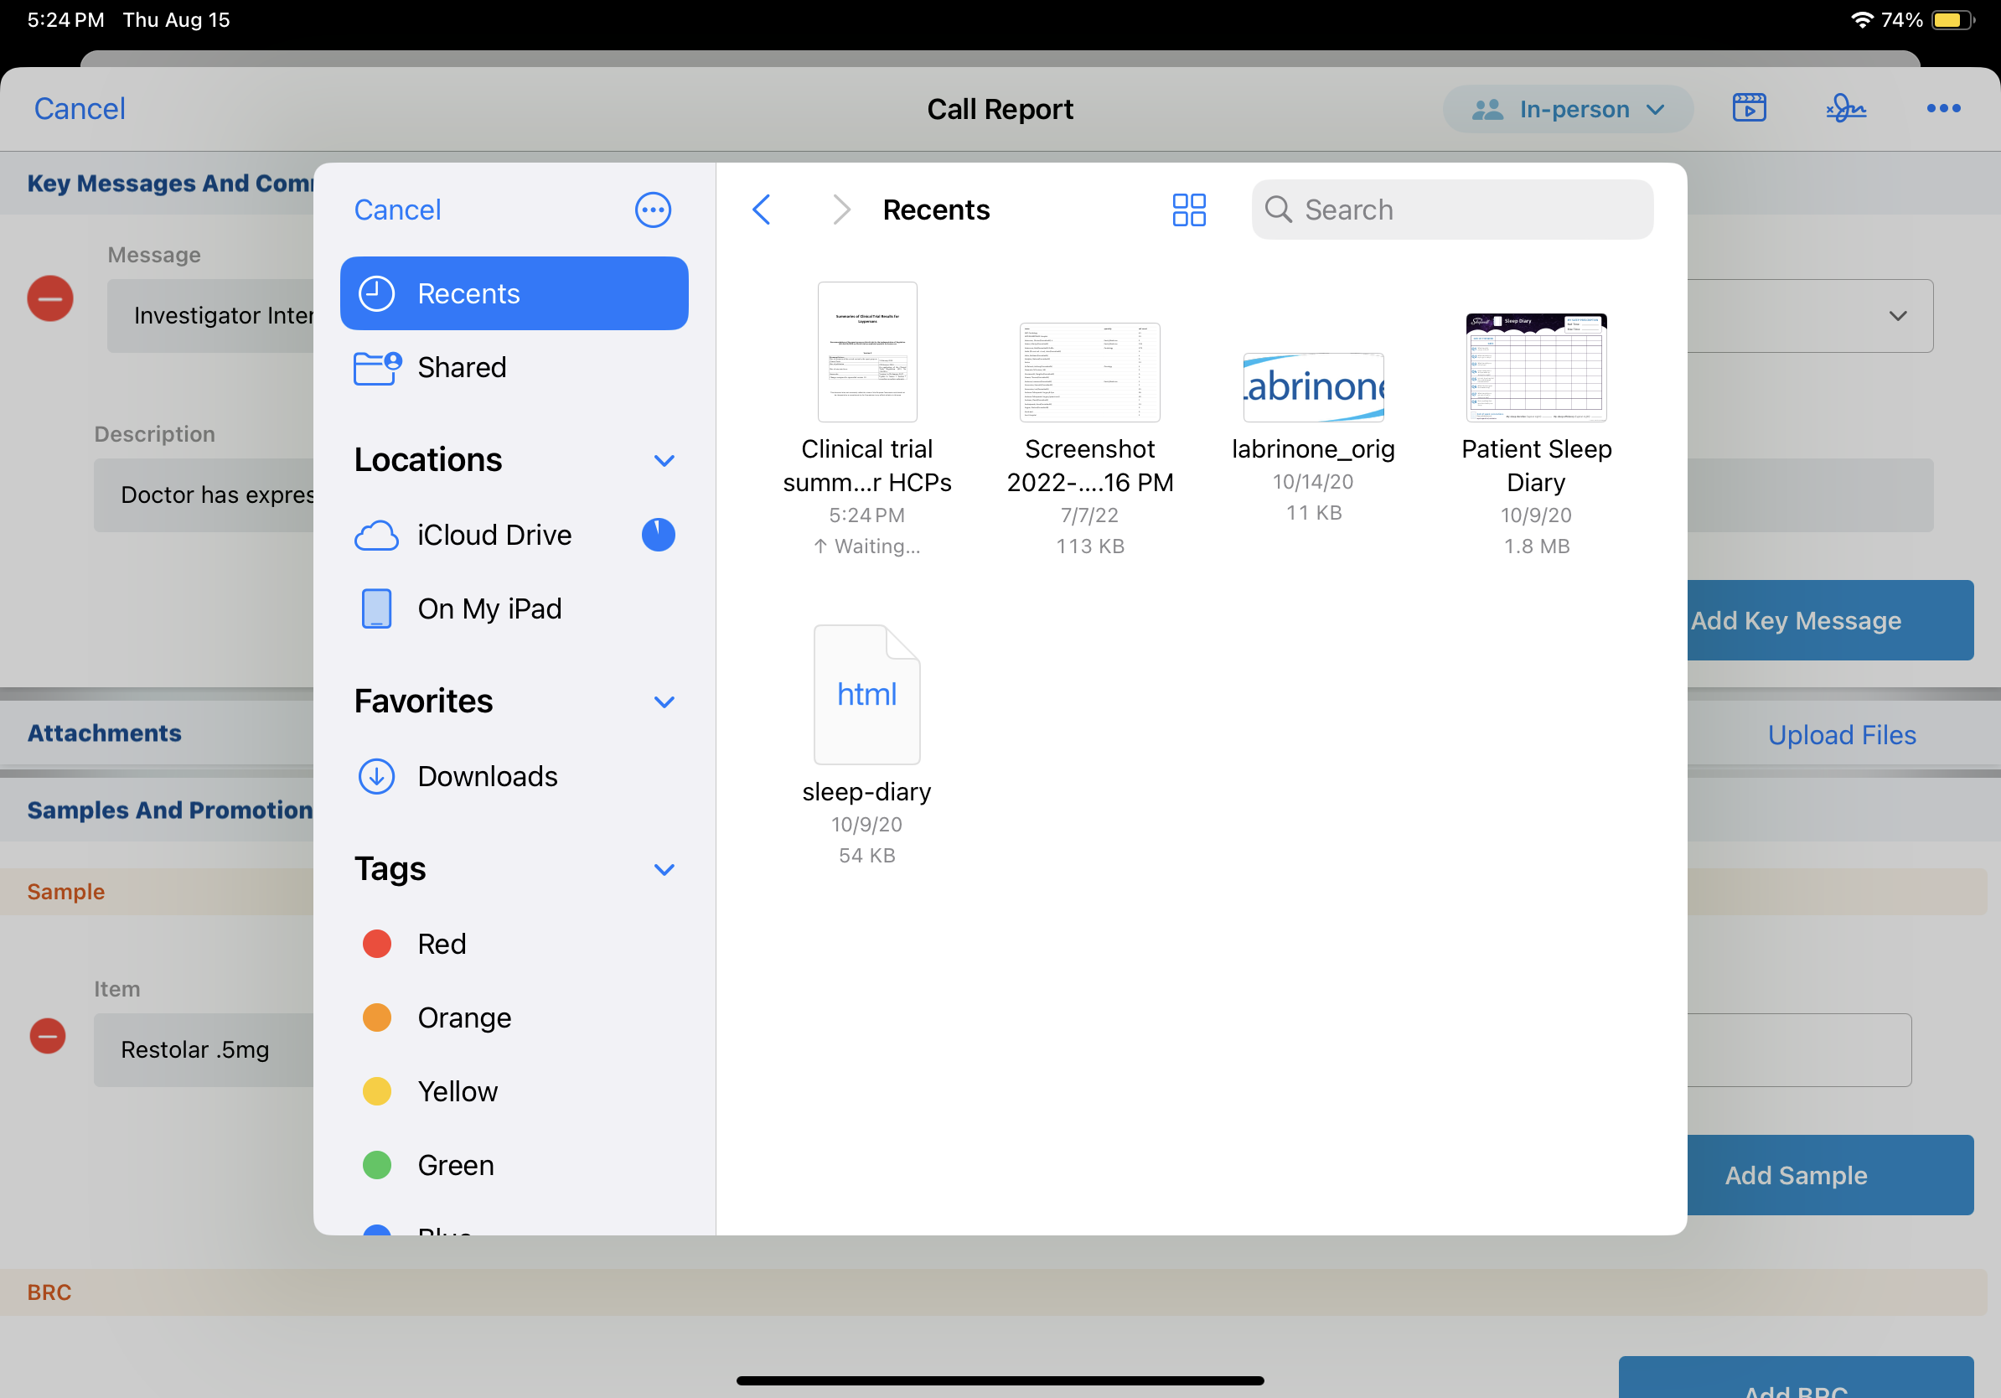This screenshot has width=2001, height=1398.
Task: Select the Patient Sleep Diary file thumbnail
Action: [x=1536, y=368]
